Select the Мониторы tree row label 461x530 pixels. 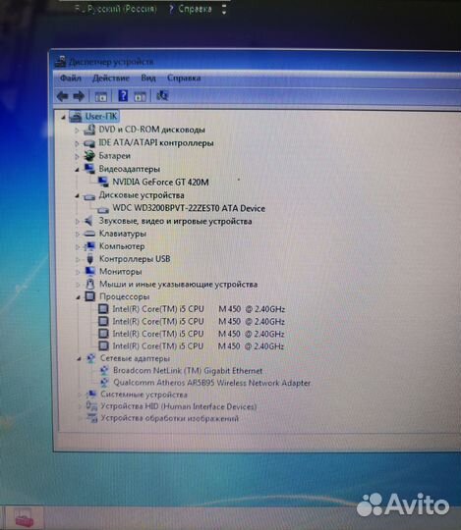pyautogui.click(x=120, y=272)
